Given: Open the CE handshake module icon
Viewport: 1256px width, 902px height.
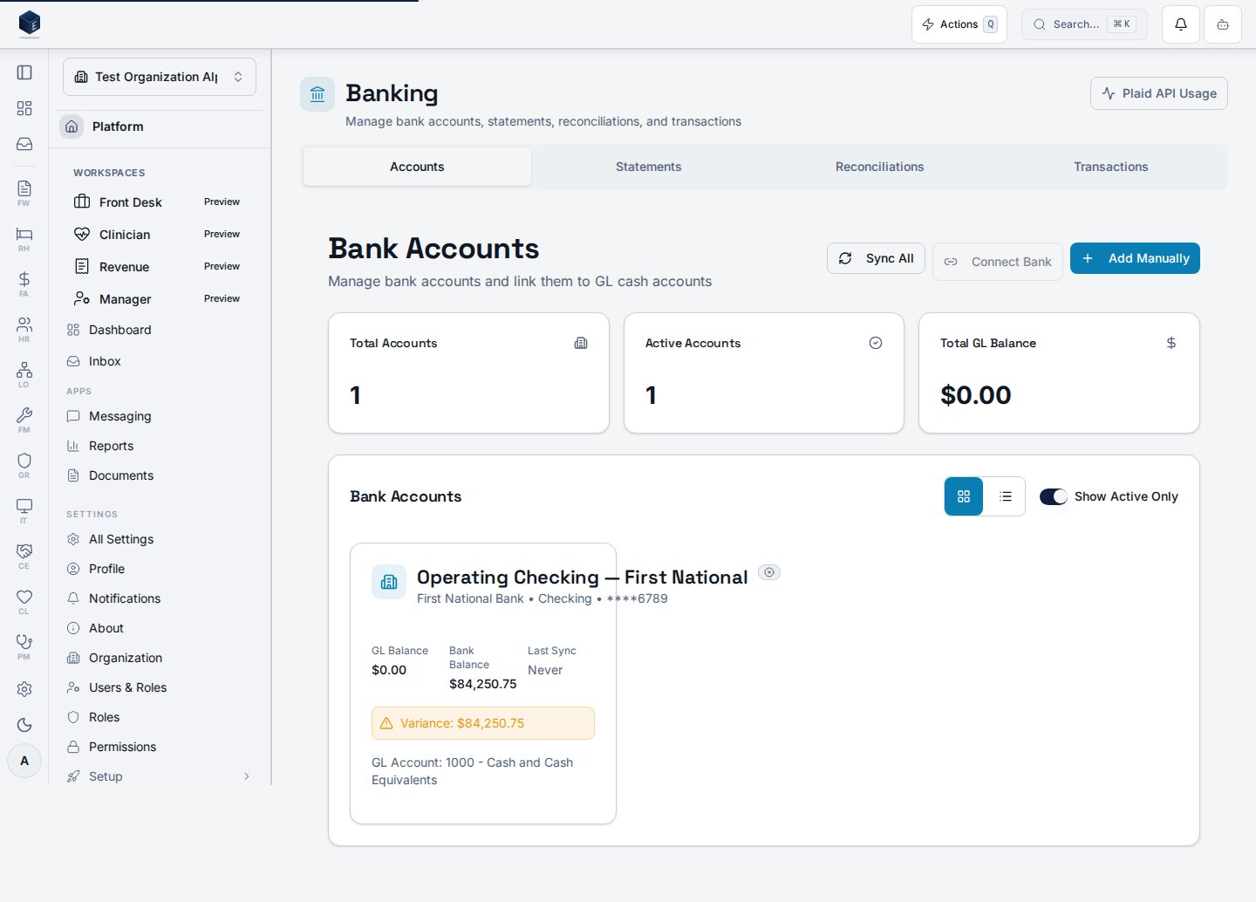Looking at the screenshot, I should coord(24,556).
